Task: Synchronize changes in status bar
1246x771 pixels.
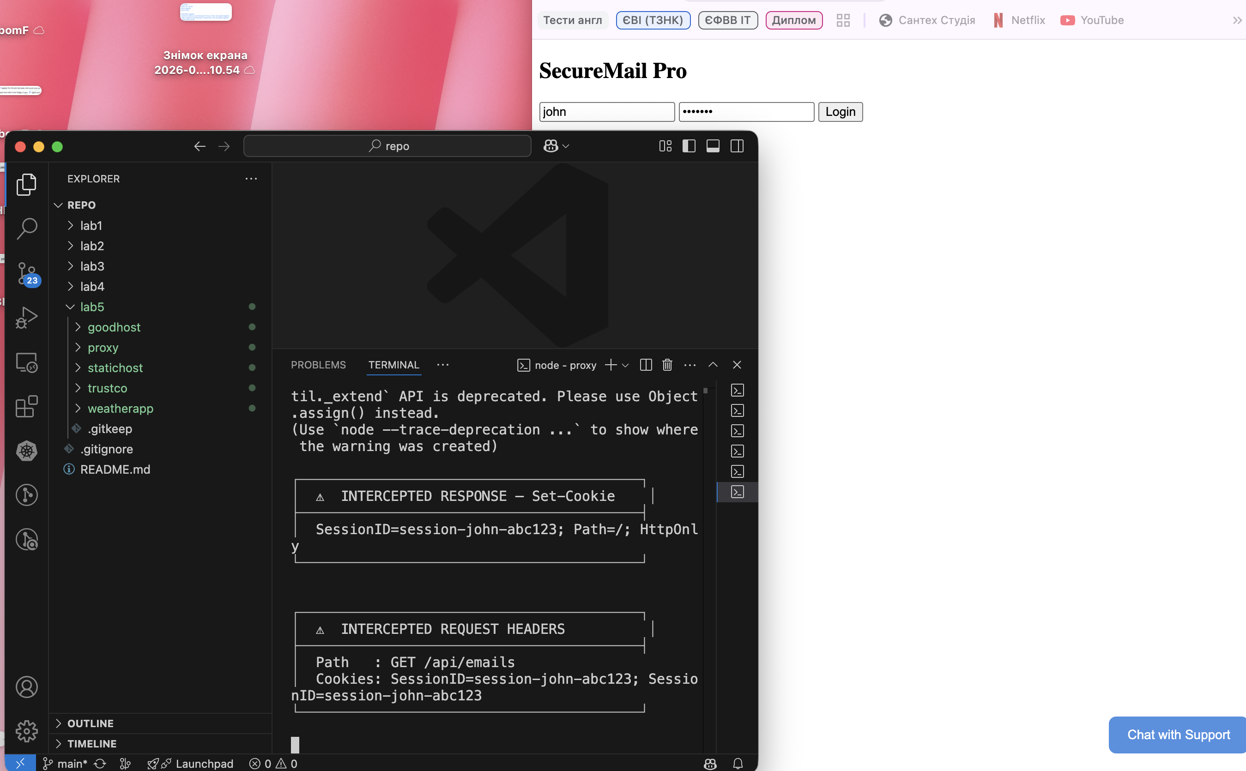Action: pos(100,763)
